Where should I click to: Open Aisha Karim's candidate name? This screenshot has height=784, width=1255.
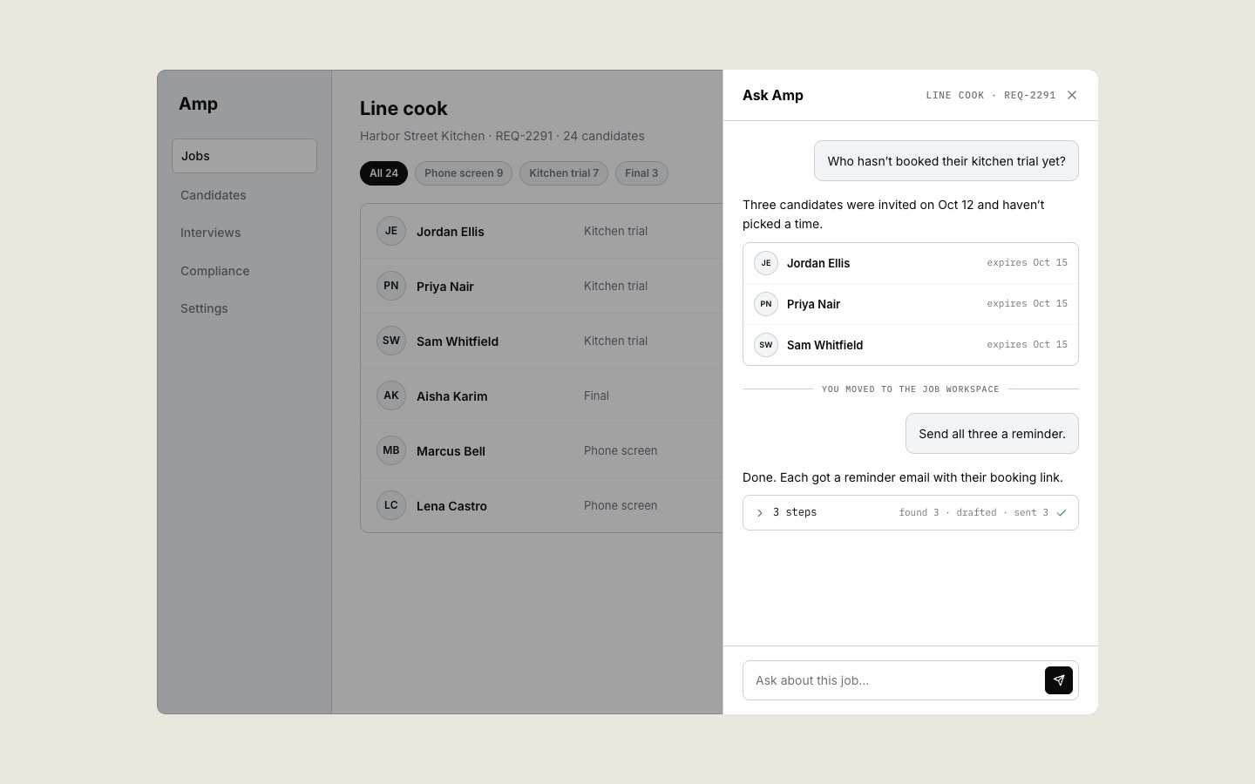[451, 396]
